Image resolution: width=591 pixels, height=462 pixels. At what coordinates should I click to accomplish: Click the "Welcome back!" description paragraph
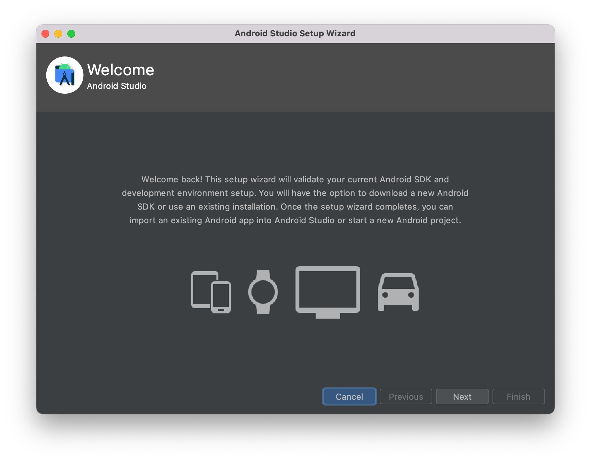coord(295,200)
